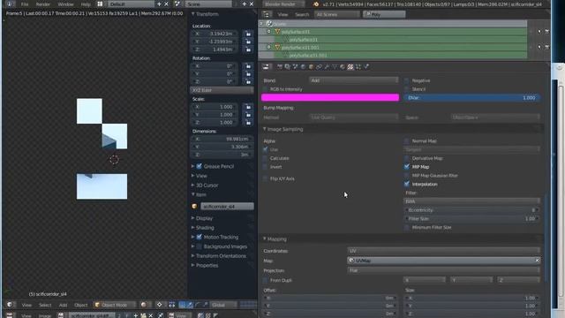
Task: Adjust the DVar slider
Action: click(x=471, y=98)
